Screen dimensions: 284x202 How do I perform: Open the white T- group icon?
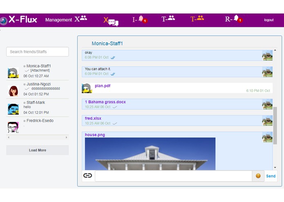coord(168,18)
